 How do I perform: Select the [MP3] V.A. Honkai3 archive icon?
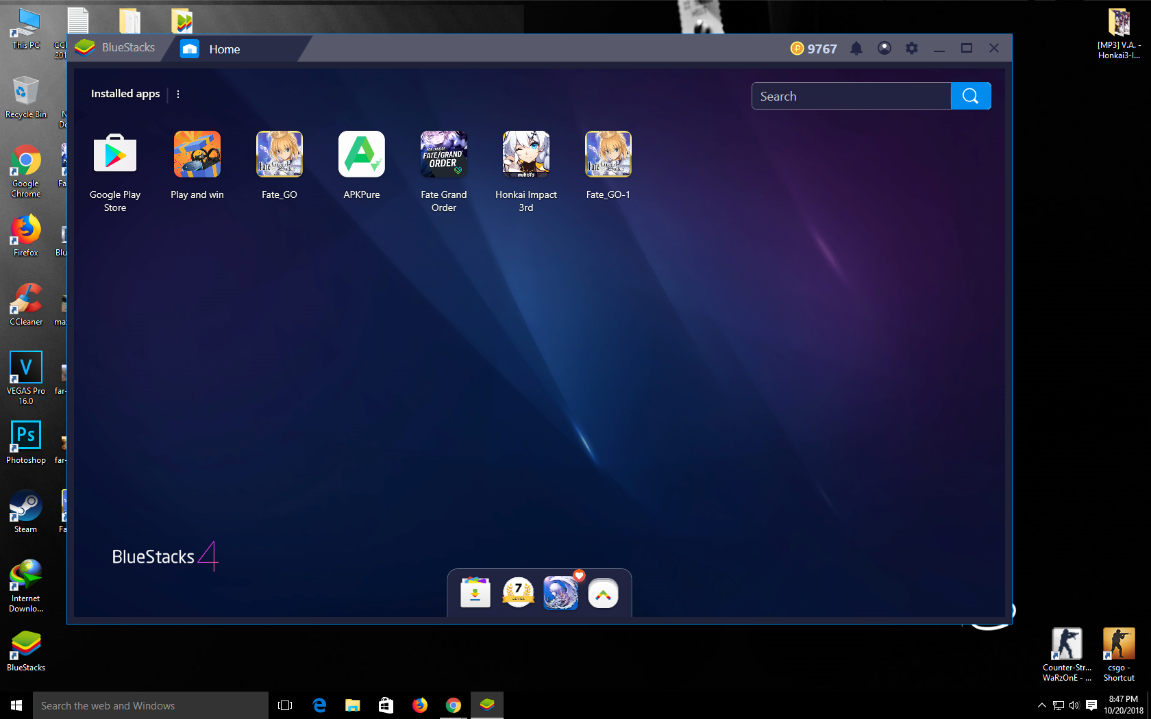point(1119,34)
